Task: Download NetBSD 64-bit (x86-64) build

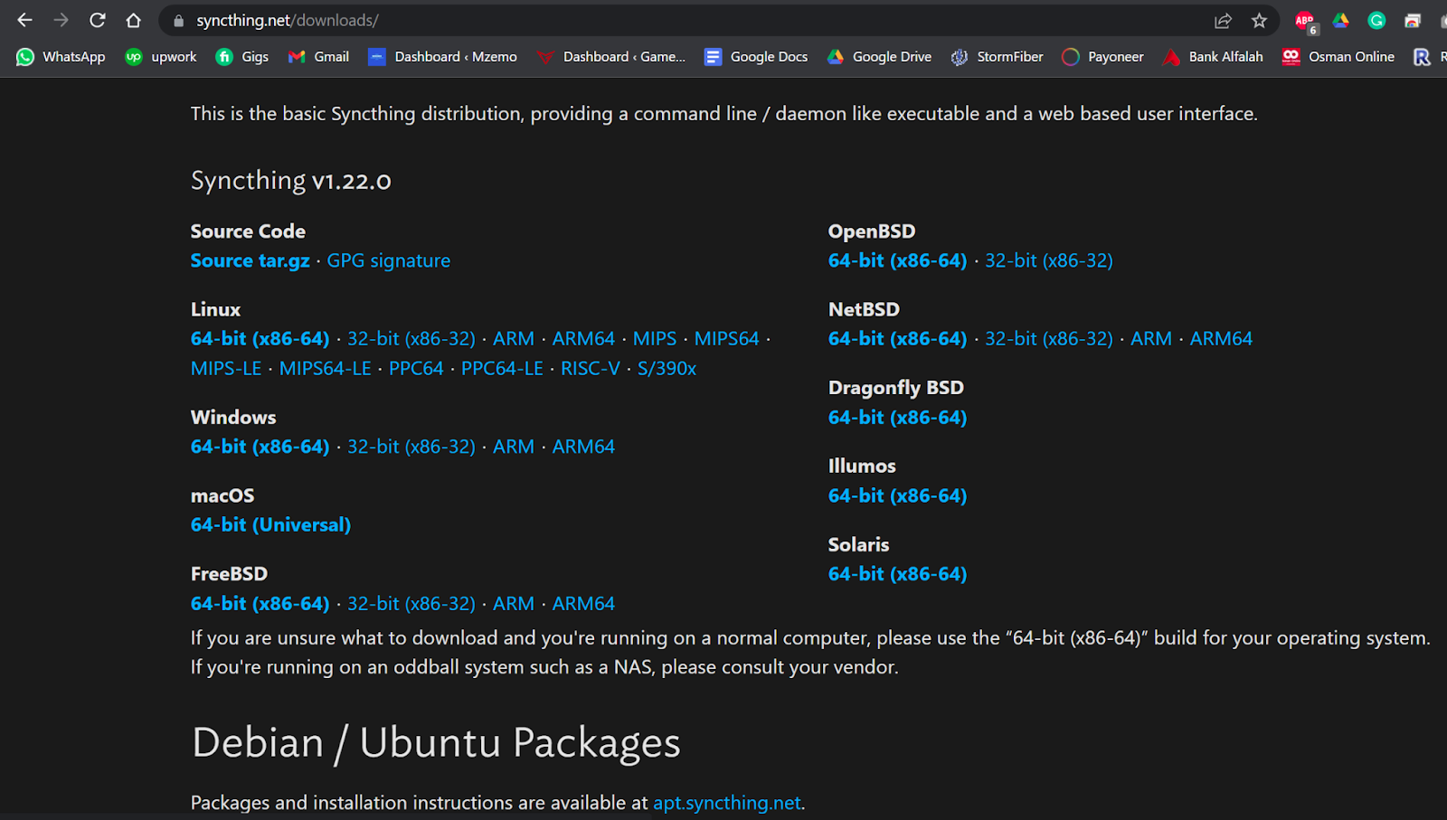Action: coord(898,339)
